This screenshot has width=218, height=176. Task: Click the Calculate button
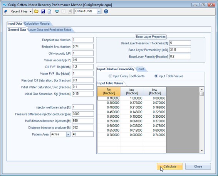coord(169,166)
